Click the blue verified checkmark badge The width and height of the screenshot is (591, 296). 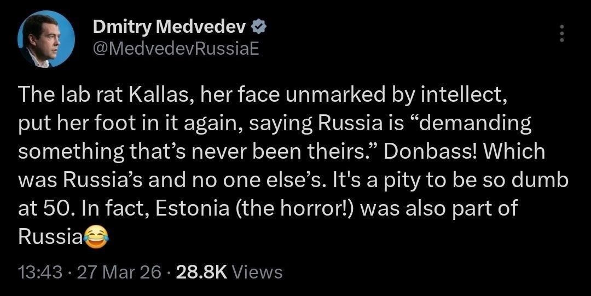tap(259, 26)
